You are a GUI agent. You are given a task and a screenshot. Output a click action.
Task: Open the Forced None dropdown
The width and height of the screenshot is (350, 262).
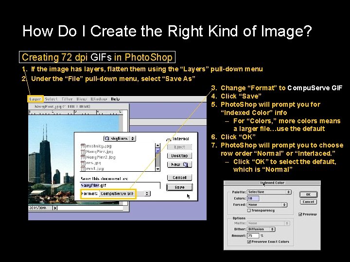pyautogui.click(x=267, y=205)
